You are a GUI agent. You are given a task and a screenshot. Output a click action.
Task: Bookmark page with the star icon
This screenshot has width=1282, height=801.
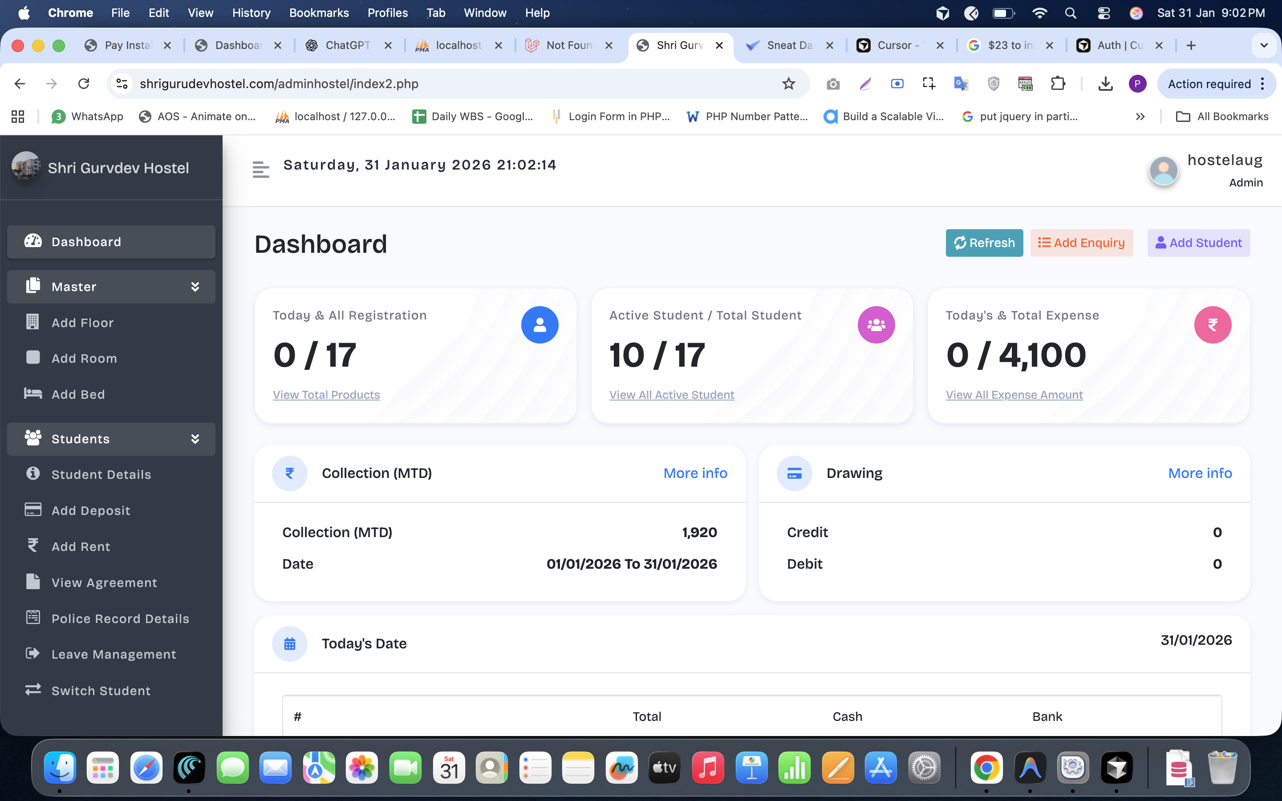788,84
